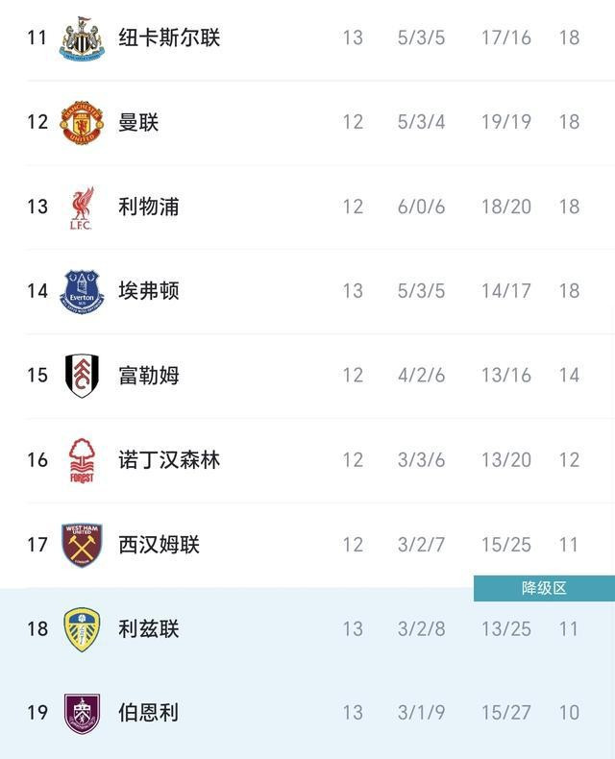This screenshot has width=615, height=759.
Task: Click the 降级区 relegation zone label
Action: (544, 588)
